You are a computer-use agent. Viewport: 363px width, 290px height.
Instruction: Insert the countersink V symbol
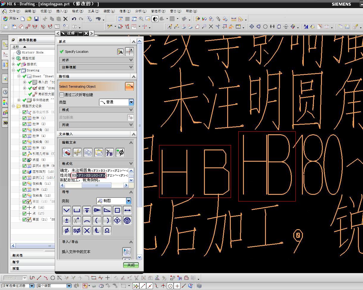click(67, 210)
